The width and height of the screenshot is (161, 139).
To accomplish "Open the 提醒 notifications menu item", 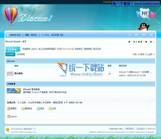I will tap(27, 35).
